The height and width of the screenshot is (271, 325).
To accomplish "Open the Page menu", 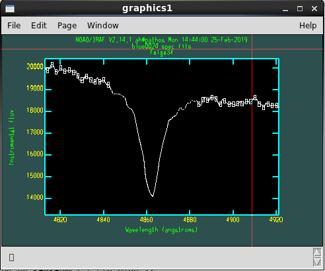I will pyautogui.click(x=67, y=26).
